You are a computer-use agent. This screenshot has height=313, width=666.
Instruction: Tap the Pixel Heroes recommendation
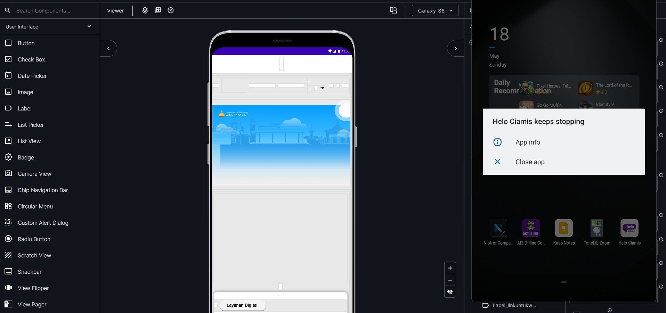[545, 88]
